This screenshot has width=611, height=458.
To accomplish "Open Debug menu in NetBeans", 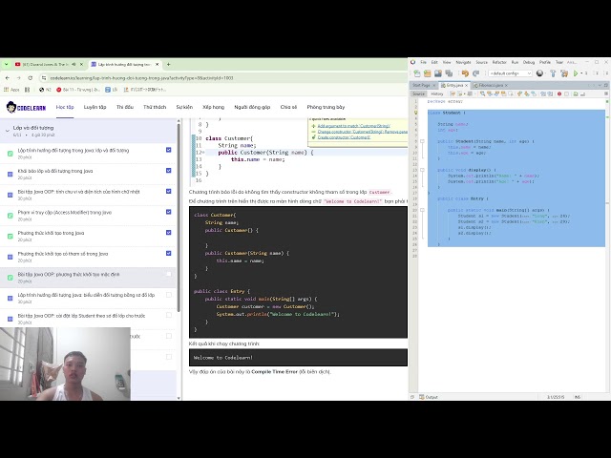I will [528, 62].
